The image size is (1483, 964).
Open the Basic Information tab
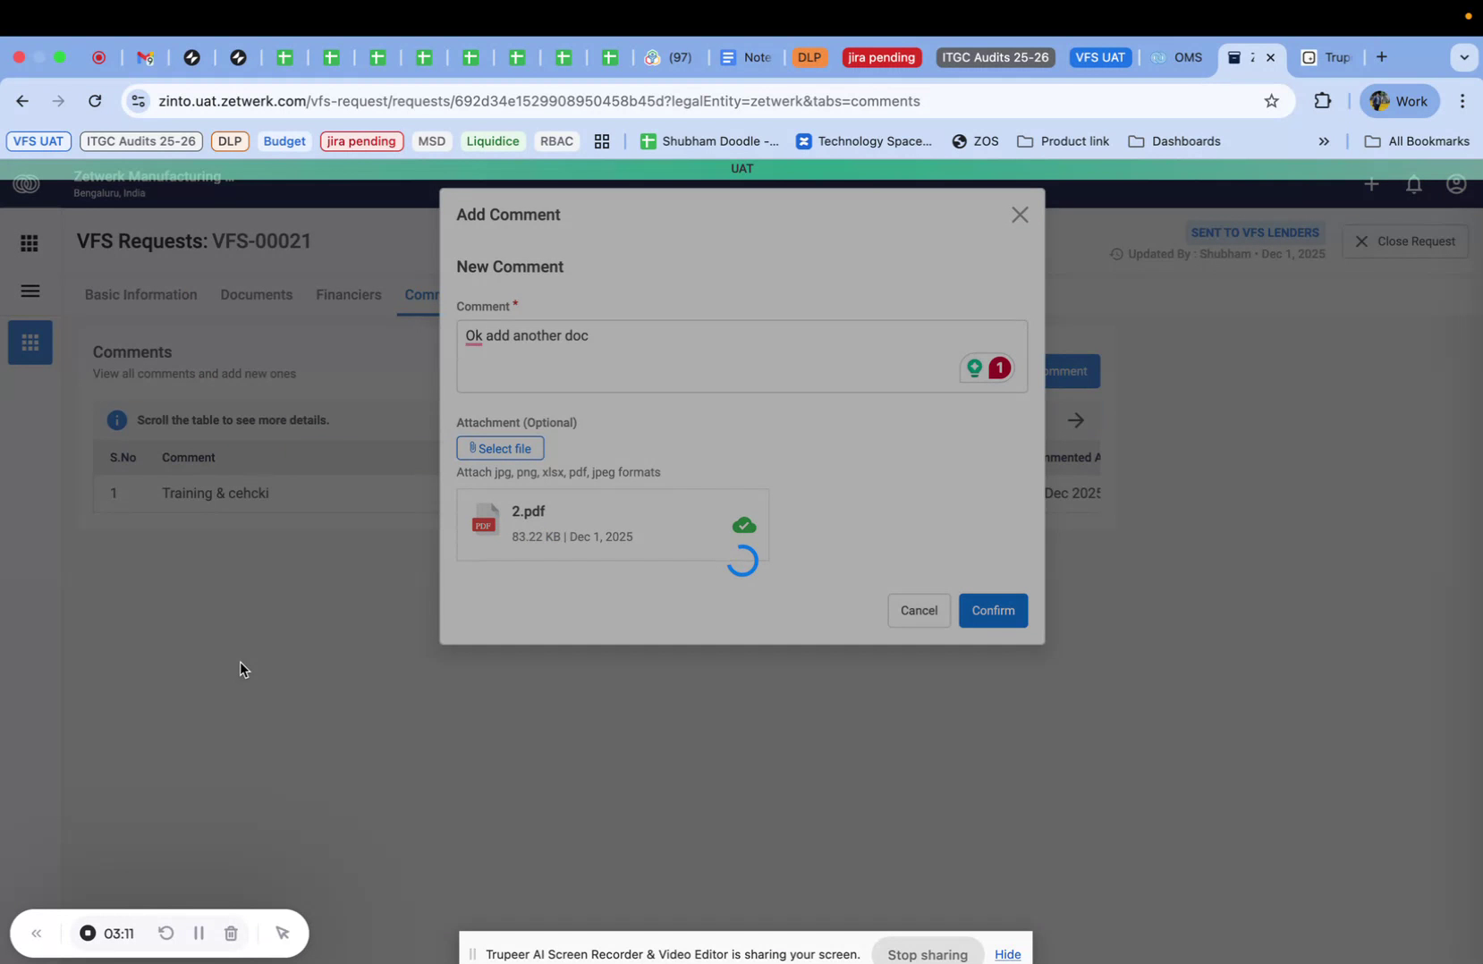click(x=140, y=294)
